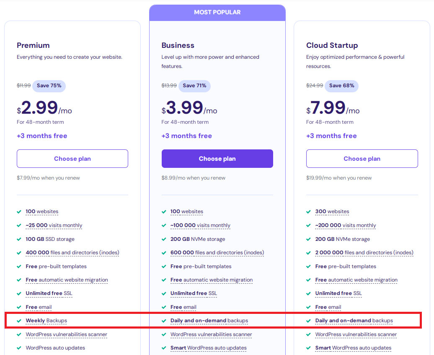The height and width of the screenshot is (355, 434).
Task: Click Premium 'WordPress vulnerabilities scanner' feature
Action: click(67, 334)
